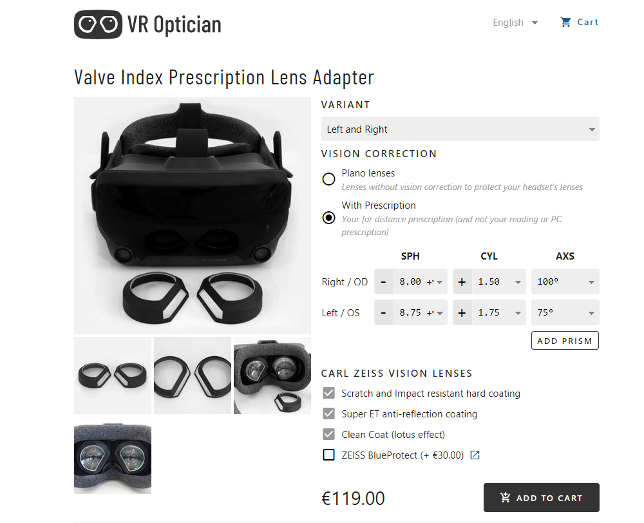The height and width of the screenshot is (523, 644).
Task: Open the Right / OD axis 100° dropdown
Action: click(x=565, y=282)
